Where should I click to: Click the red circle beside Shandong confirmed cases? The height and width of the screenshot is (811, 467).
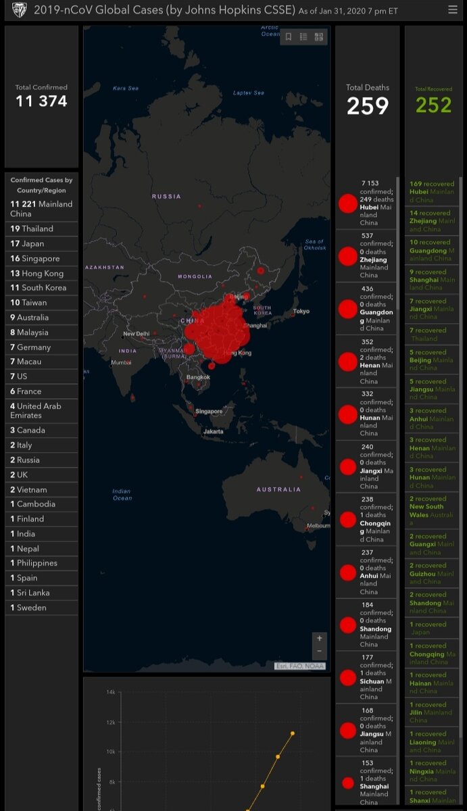(347, 625)
